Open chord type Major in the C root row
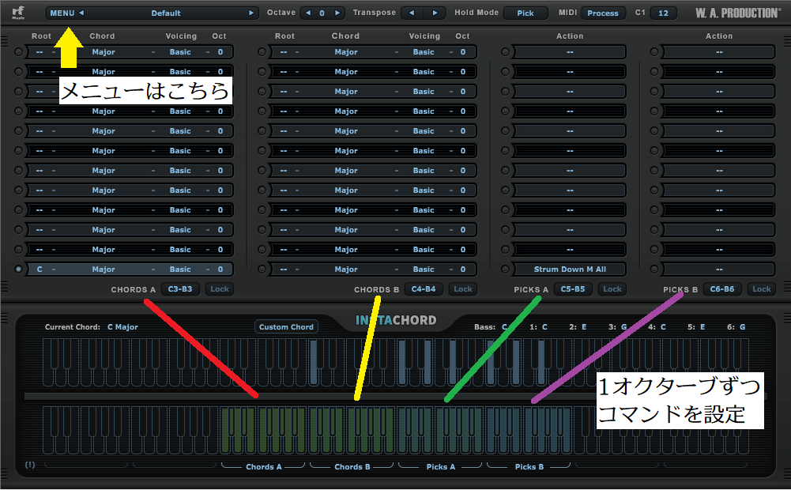Screen dimensions: 791x490 click(x=104, y=269)
